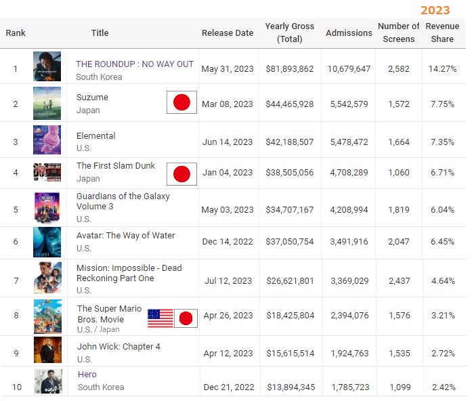
Task: Click the Japan flag beside The First Slam Dunk
Action: pyautogui.click(x=181, y=174)
